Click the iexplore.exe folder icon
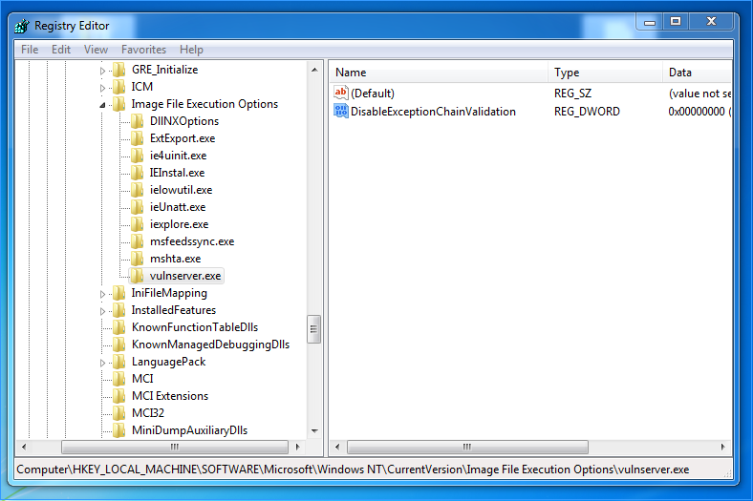Viewport: 753px width, 501px height. click(138, 224)
